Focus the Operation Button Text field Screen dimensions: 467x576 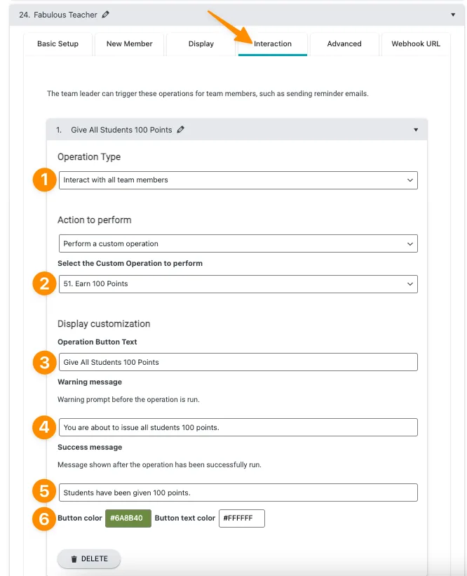[238, 362]
